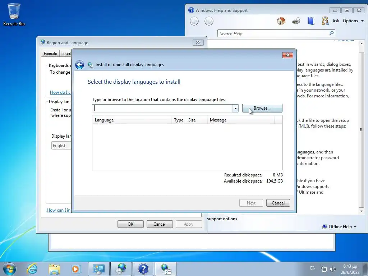Click the Search Help magnifier icon
The width and height of the screenshot is (368, 276).
(x=331, y=33)
